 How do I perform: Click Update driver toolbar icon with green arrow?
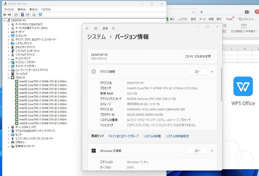coord(34,15)
